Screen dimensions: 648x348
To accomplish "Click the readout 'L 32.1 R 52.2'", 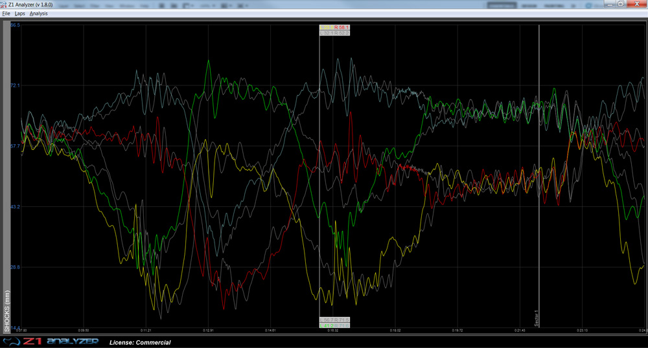I will pyautogui.click(x=335, y=33).
